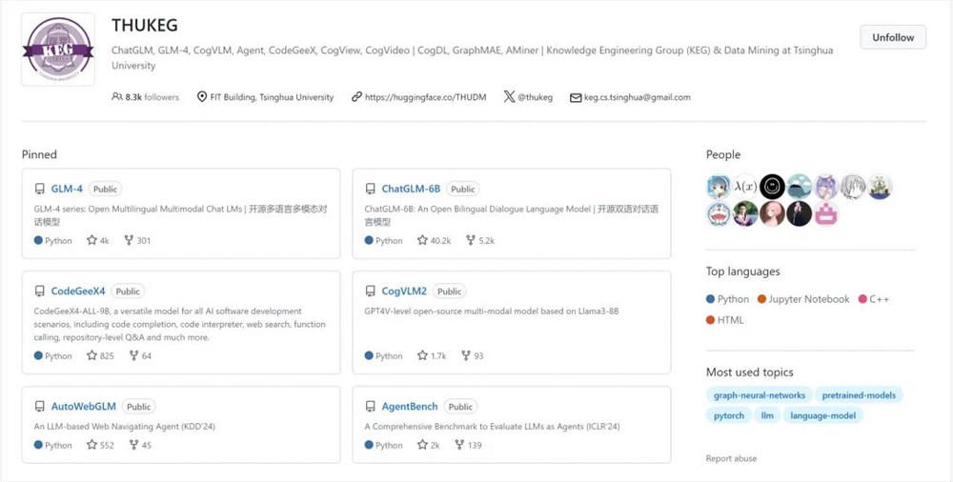Viewport: 953px width, 482px height.
Task: Click the Python language color dot in Top languages
Action: (x=711, y=299)
